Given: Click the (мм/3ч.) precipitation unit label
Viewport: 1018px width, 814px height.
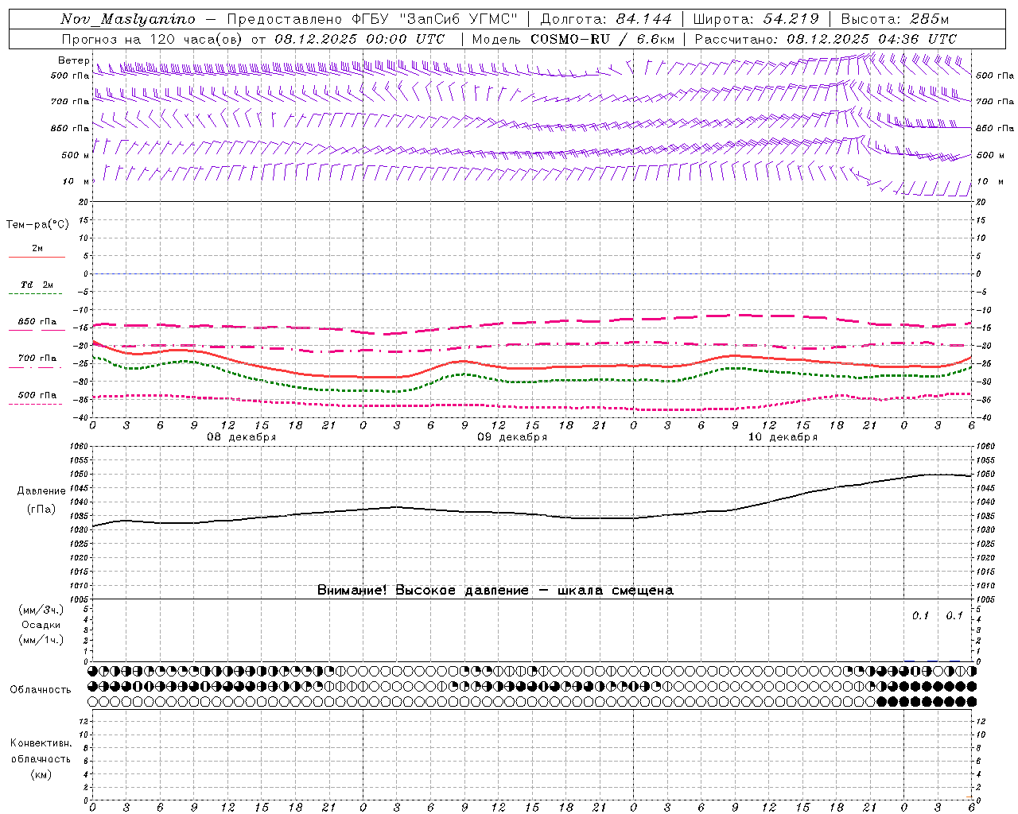Looking at the screenshot, I should 41,610.
